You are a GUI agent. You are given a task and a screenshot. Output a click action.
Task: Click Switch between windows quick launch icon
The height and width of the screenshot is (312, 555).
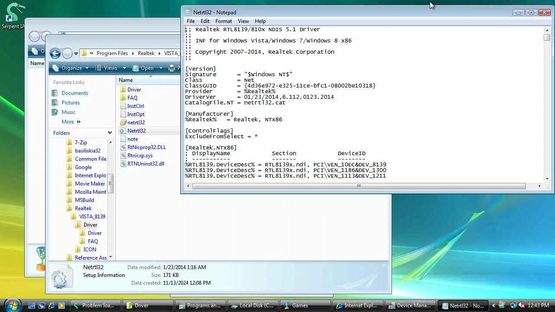click(x=42, y=305)
